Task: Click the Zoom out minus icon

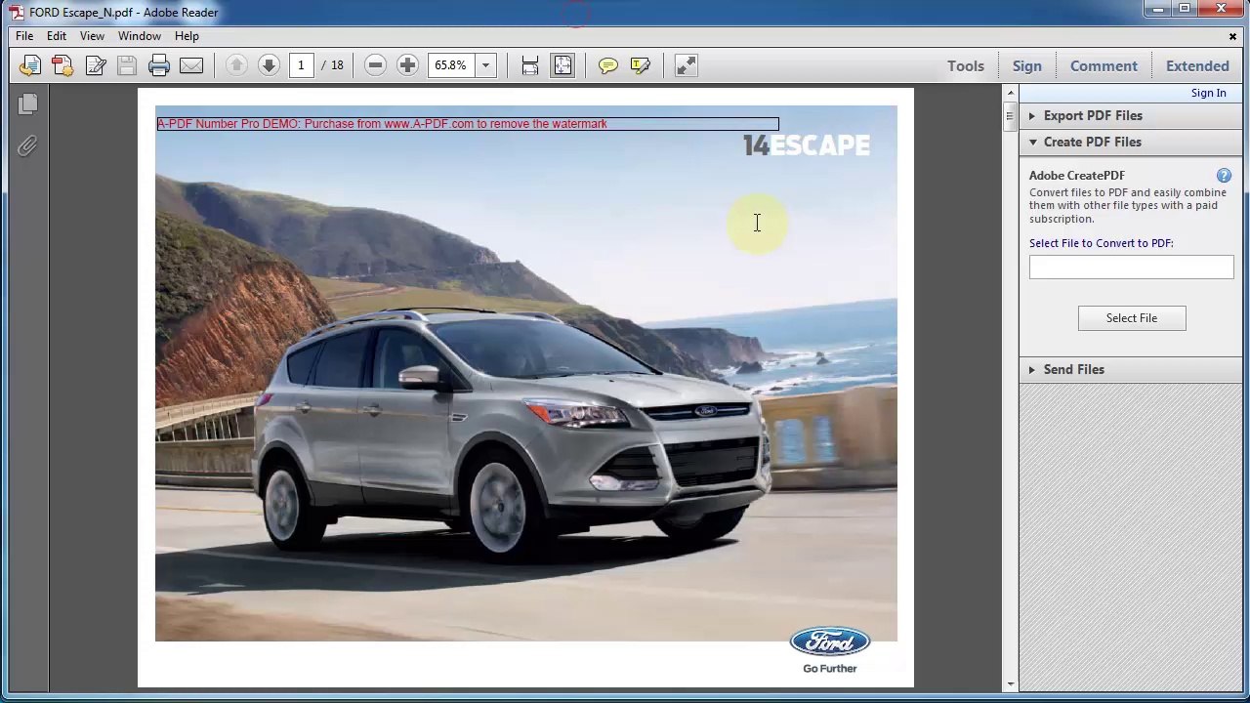Action: pos(375,65)
